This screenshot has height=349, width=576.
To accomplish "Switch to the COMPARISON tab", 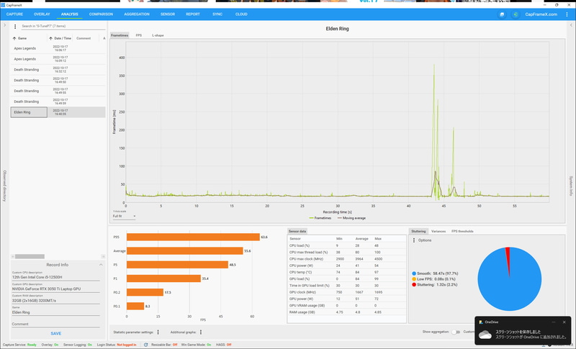I will 101,14.
